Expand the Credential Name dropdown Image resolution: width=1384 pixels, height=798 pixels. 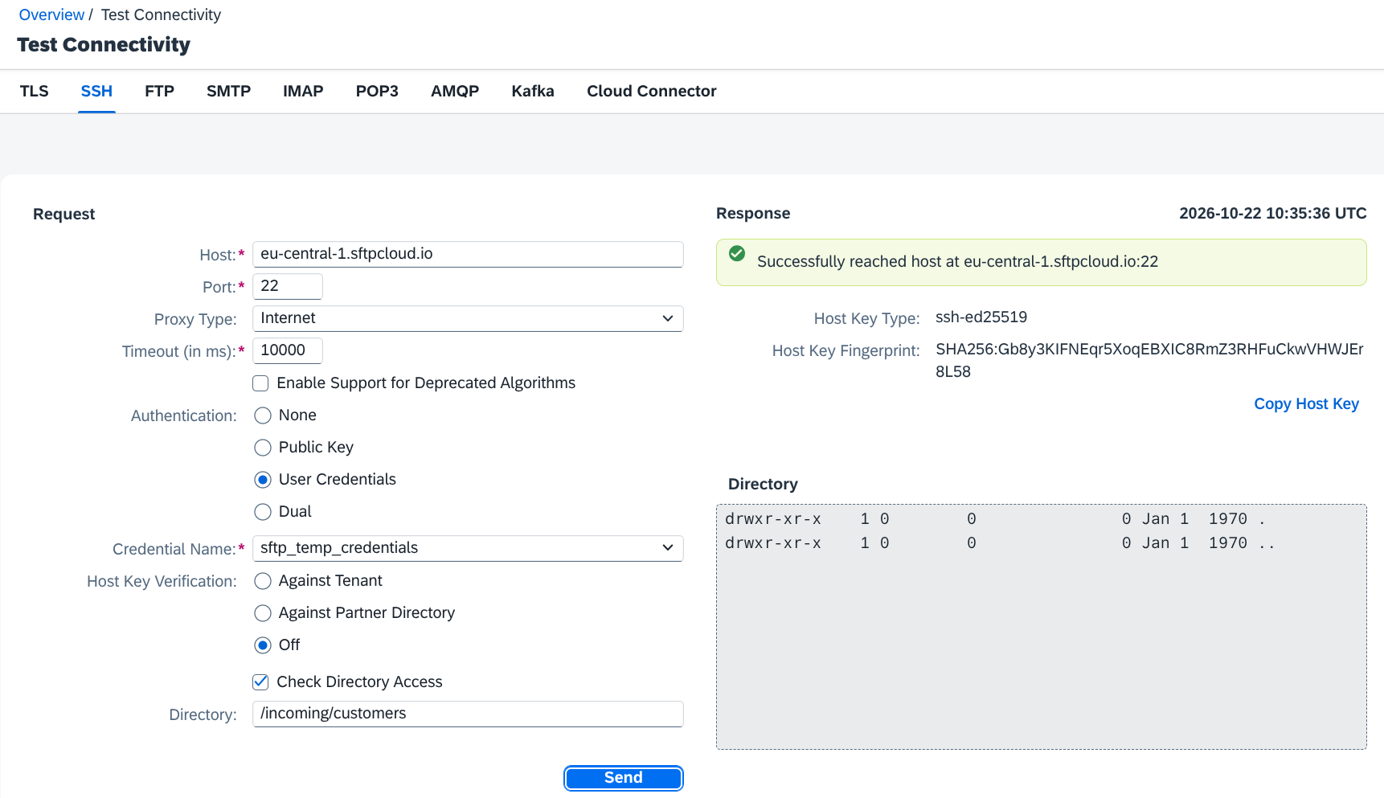tap(667, 548)
